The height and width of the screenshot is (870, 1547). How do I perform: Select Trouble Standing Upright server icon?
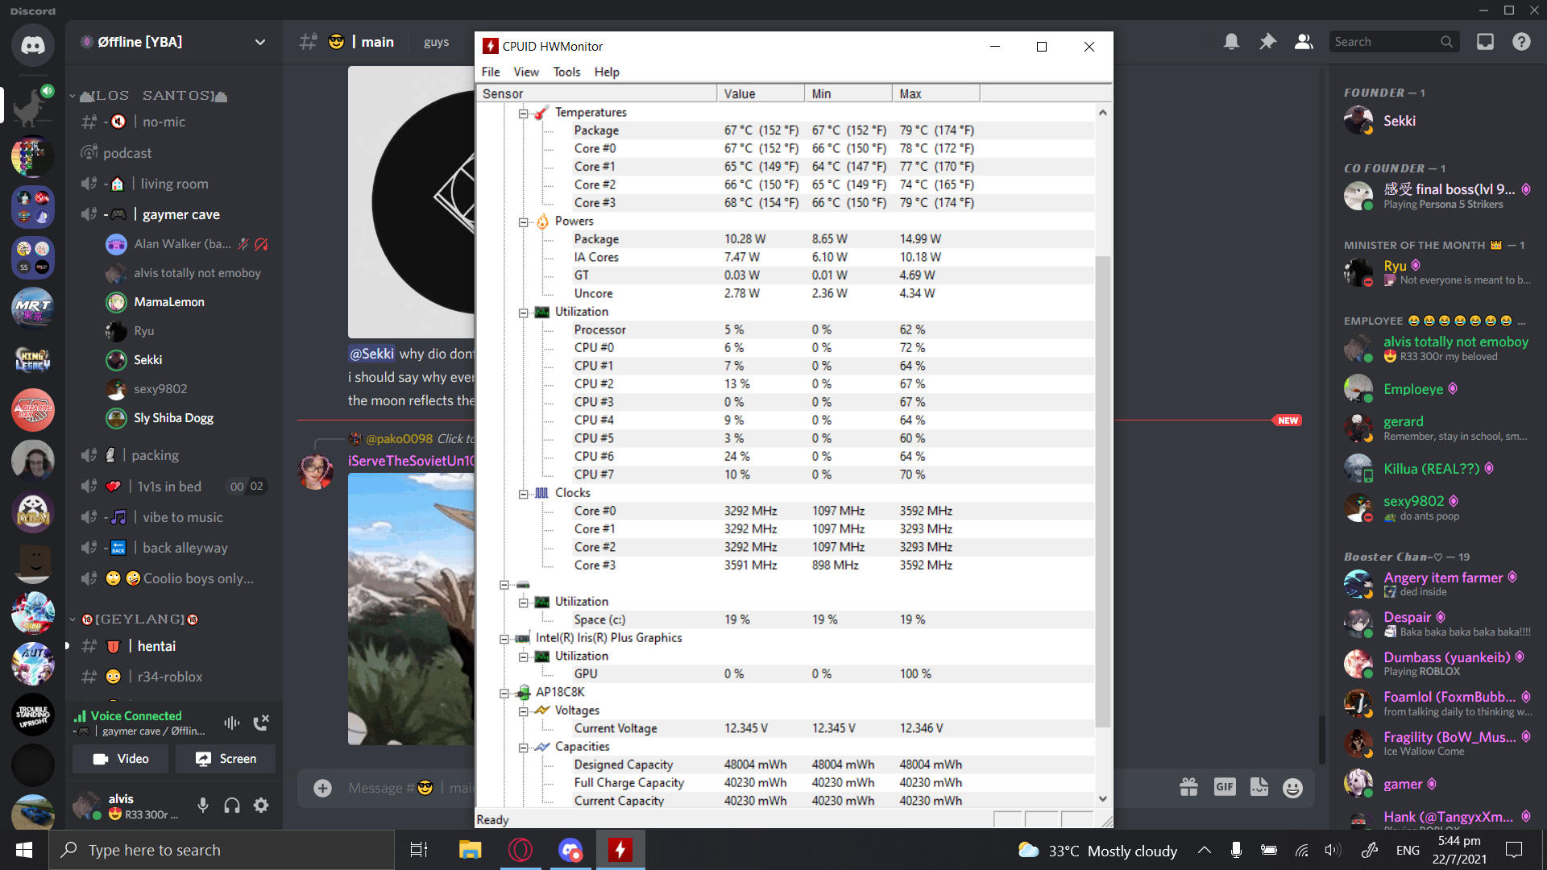pyautogui.click(x=33, y=715)
